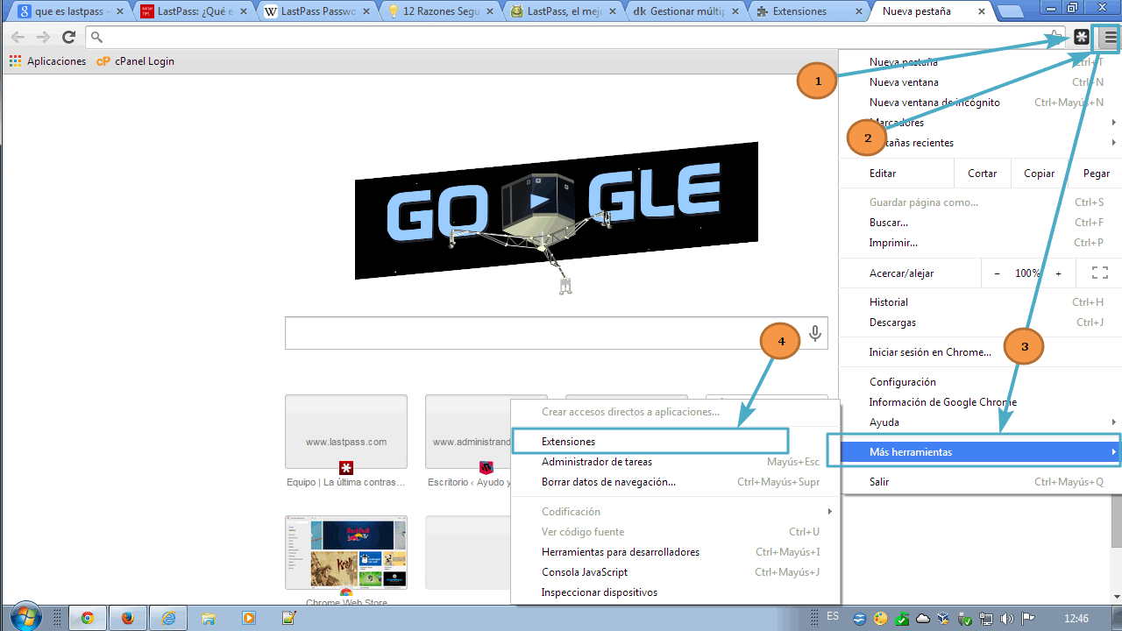Viewport: 1122px width, 631px height.
Task: Select Inspeccionar dispositivos
Action: pos(675,592)
